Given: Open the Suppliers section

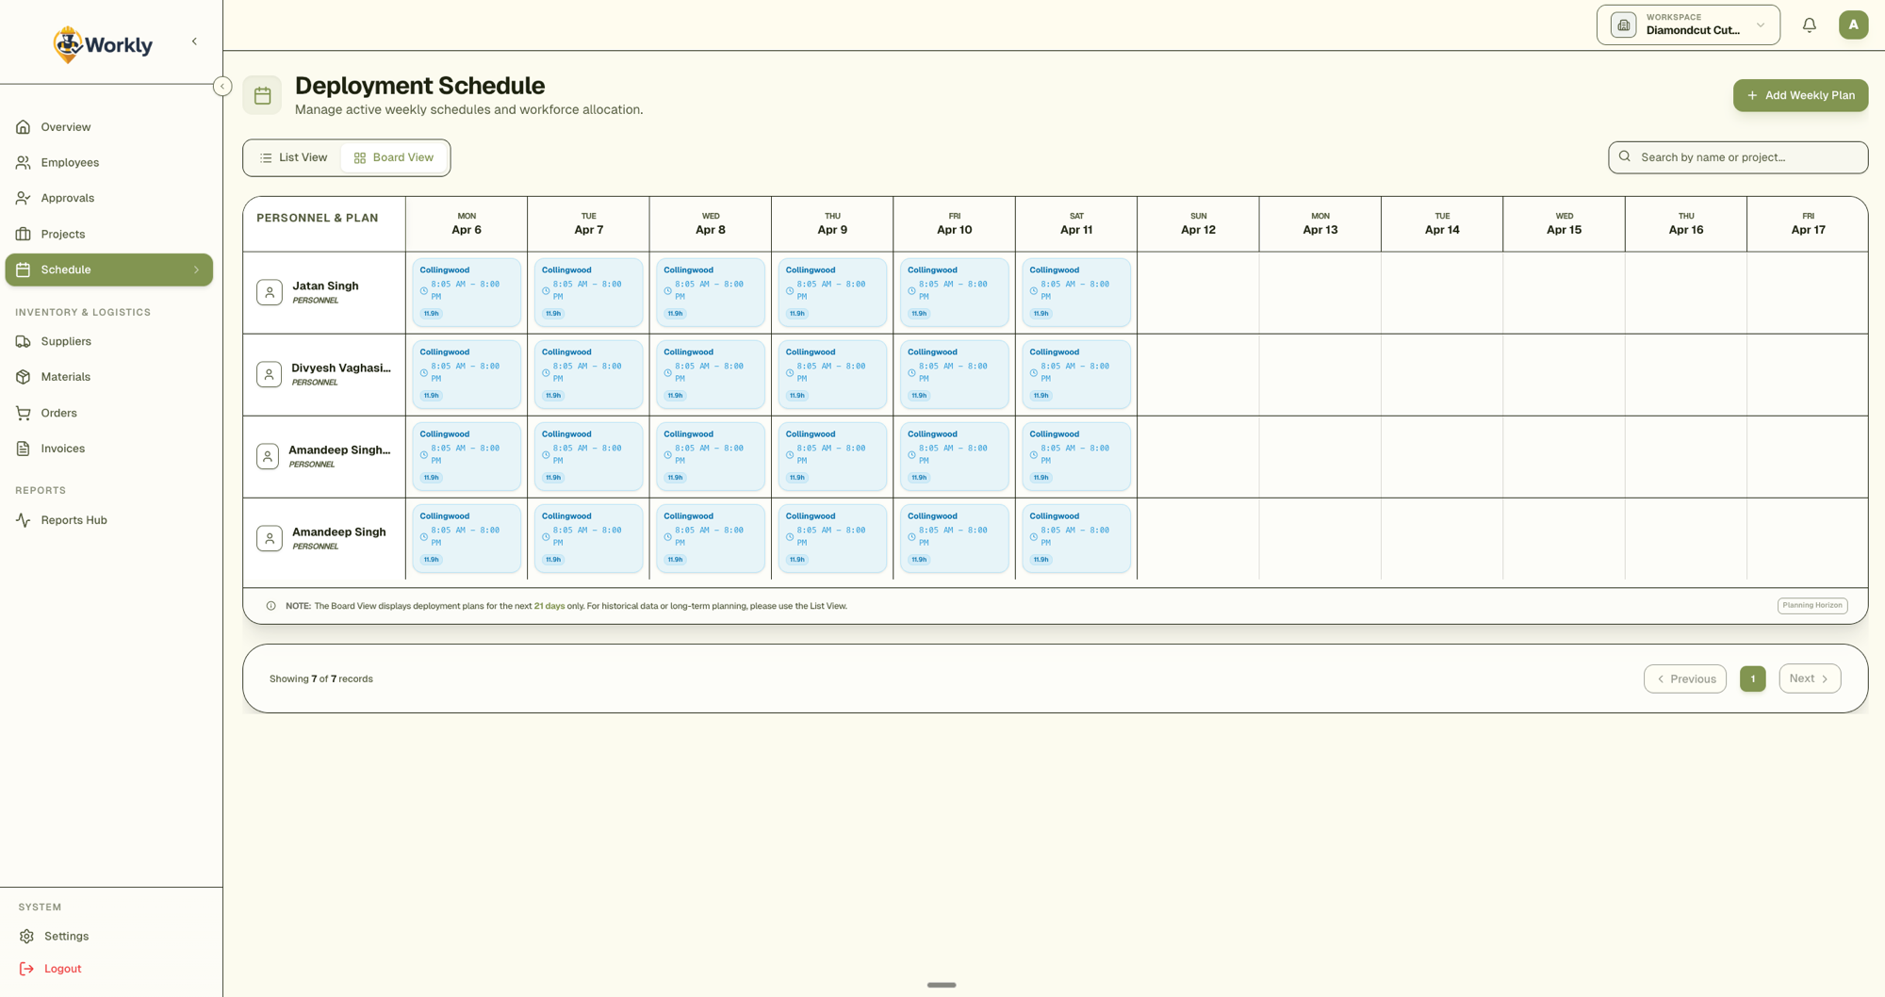Looking at the screenshot, I should coord(66,341).
